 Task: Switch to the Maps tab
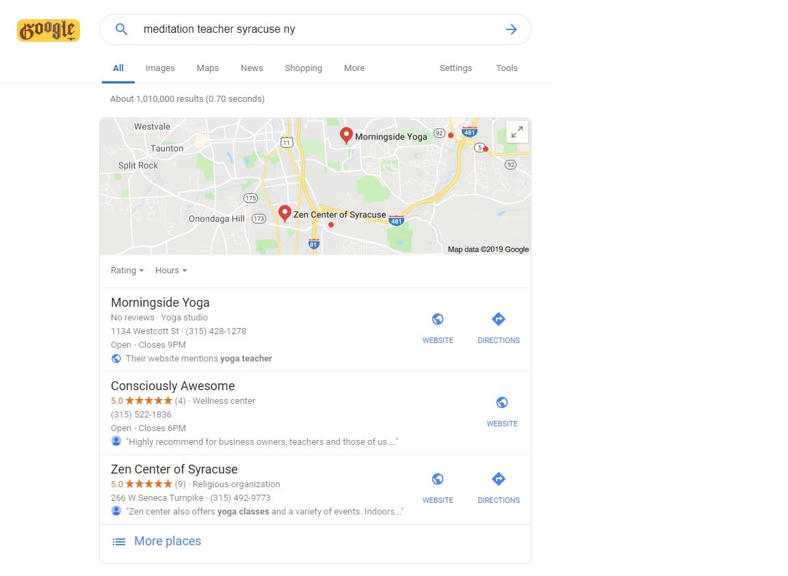[207, 68]
